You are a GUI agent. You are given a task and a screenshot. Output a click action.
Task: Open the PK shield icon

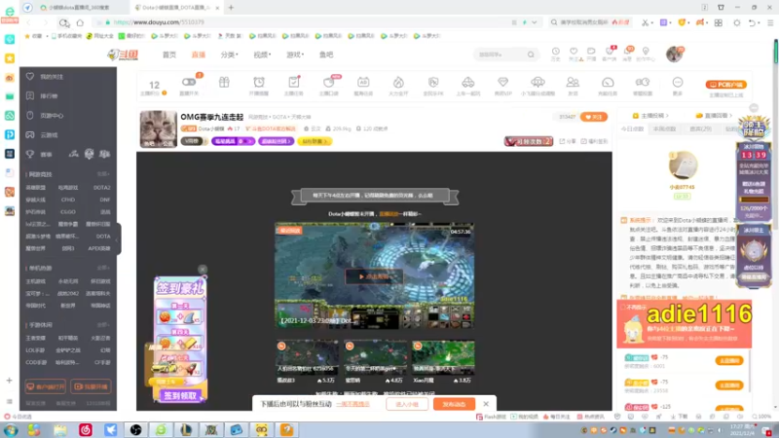433,85
